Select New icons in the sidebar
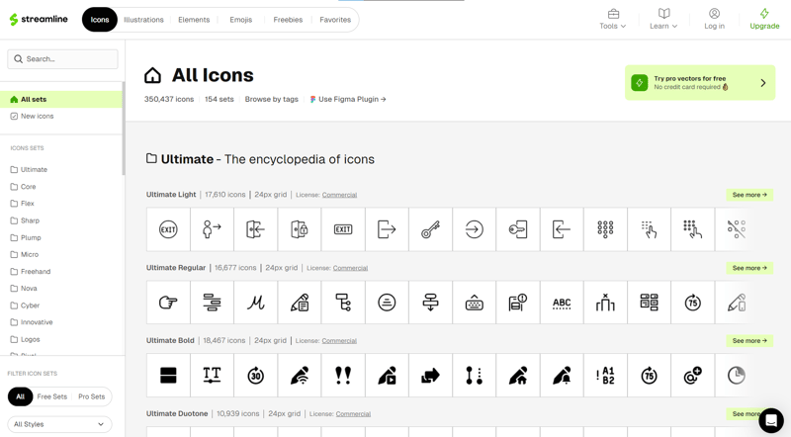The image size is (791, 437). (32, 116)
